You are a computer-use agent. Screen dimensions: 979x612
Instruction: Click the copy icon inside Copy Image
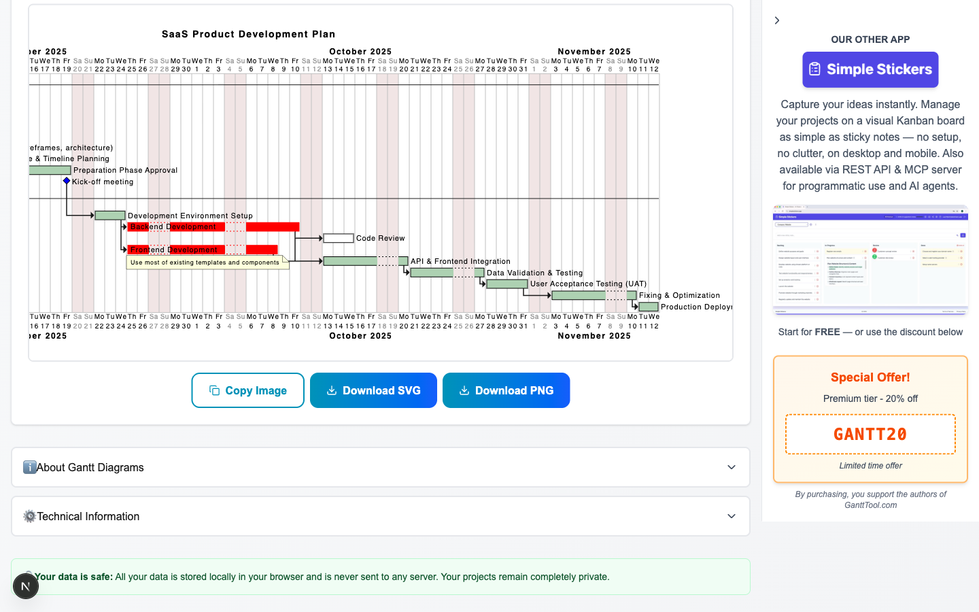point(214,390)
